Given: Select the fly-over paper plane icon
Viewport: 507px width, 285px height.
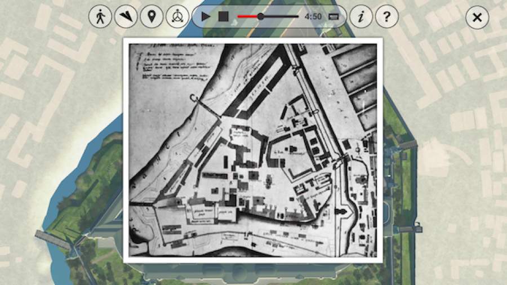Looking at the screenshot, I should click(x=126, y=16).
